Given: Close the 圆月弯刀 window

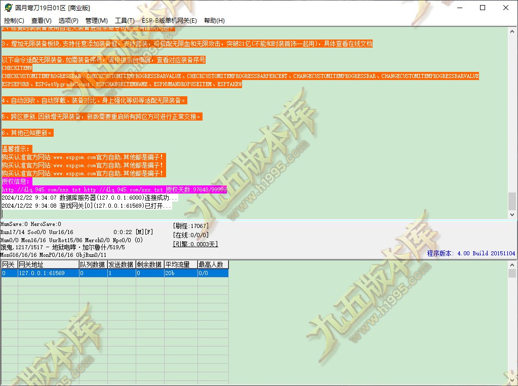Looking at the screenshot, I should click(506, 8).
